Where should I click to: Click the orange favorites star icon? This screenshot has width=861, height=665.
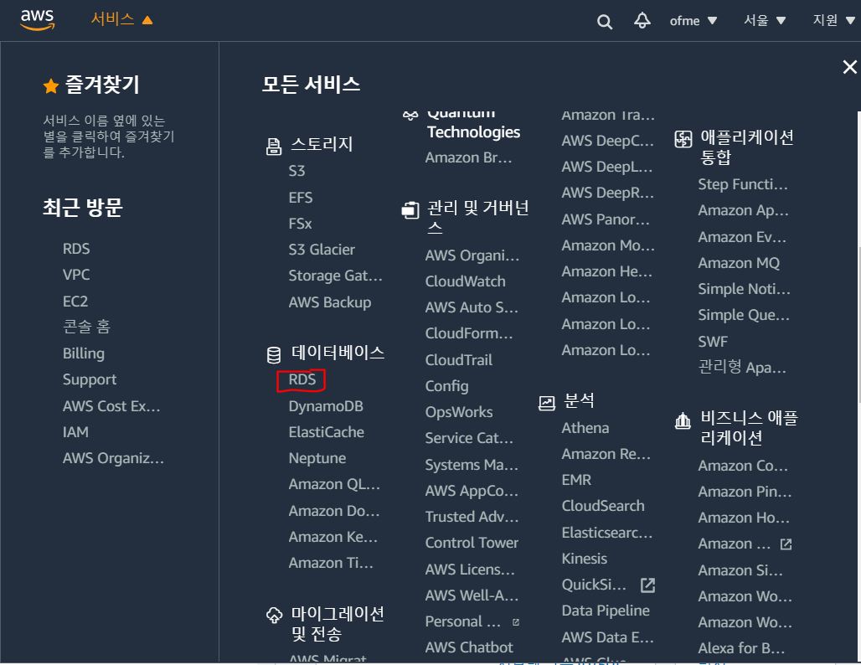coord(51,86)
